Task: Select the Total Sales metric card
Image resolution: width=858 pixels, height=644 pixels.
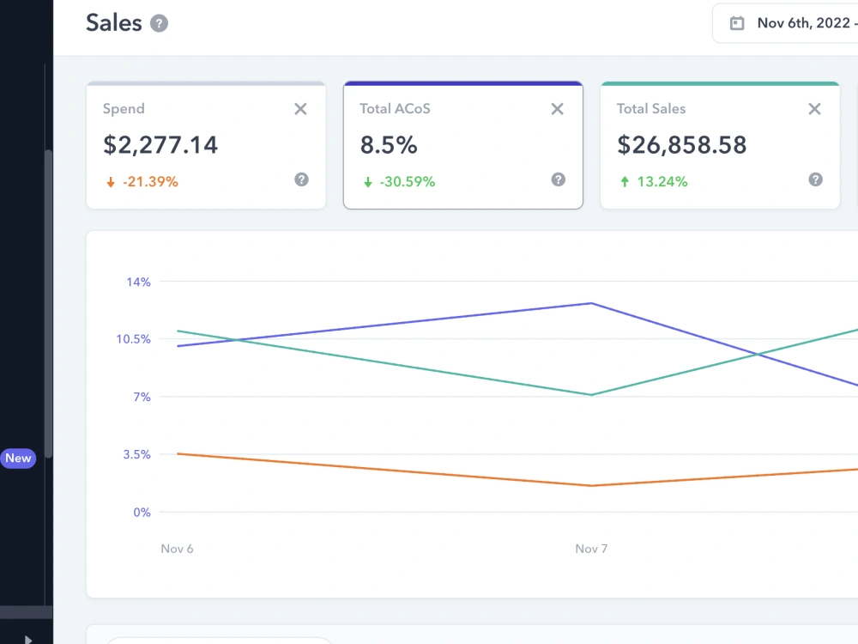Action: (720, 145)
